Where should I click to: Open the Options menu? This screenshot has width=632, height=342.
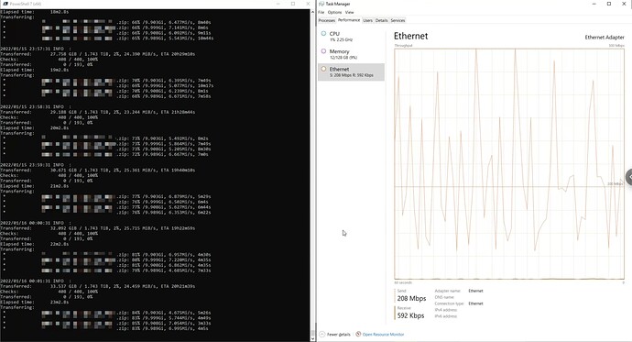pyautogui.click(x=334, y=13)
